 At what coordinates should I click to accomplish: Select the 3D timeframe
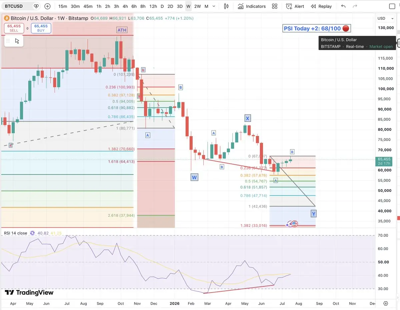[x=180, y=6]
